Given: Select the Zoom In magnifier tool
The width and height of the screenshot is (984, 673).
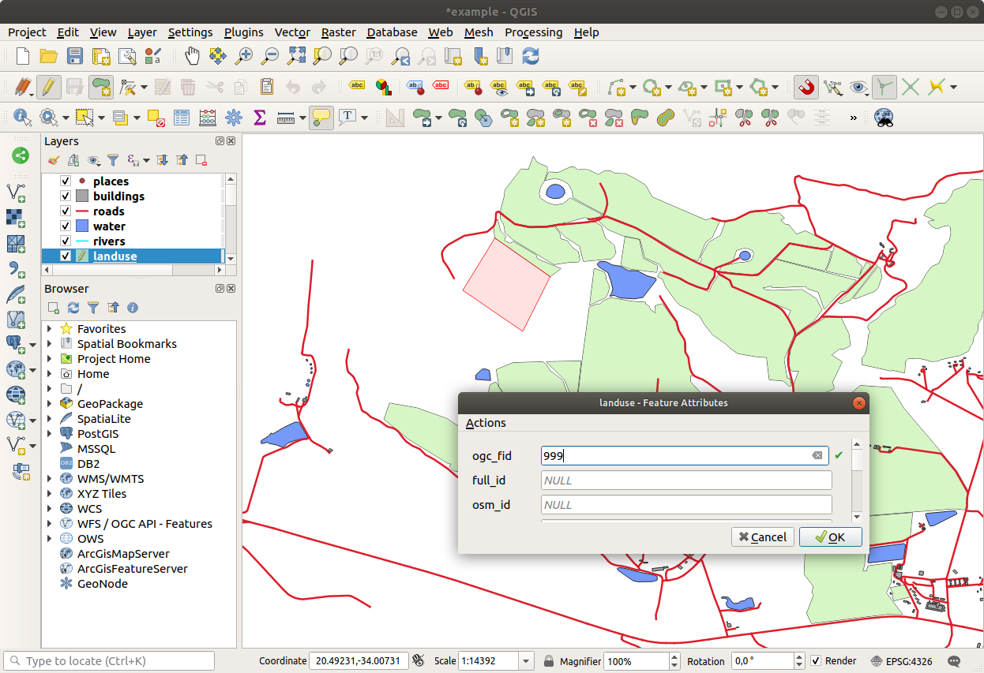Looking at the screenshot, I should [x=243, y=56].
